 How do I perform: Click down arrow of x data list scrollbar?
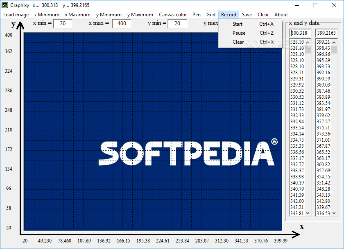[x=308, y=213]
